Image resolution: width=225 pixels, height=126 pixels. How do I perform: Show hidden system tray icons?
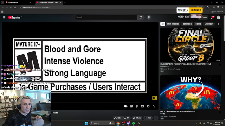coord(196,123)
